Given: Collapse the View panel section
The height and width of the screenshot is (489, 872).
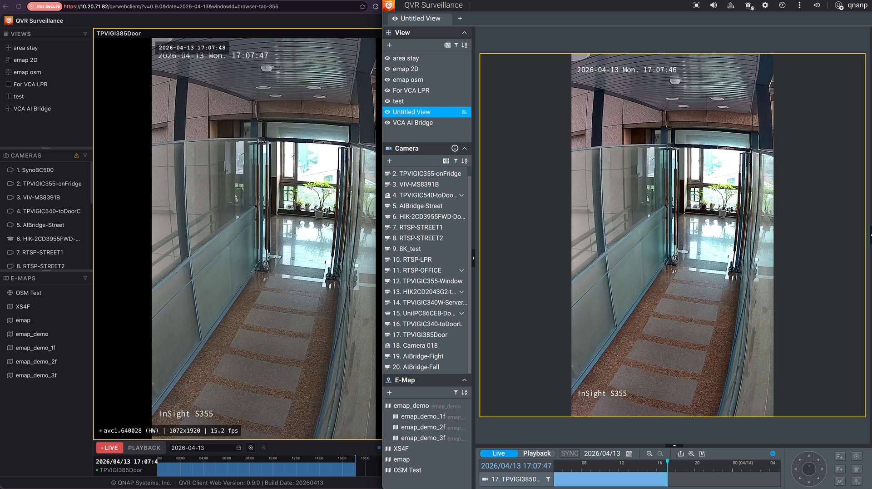Looking at the screenshot, I should [x=464, y=33].
